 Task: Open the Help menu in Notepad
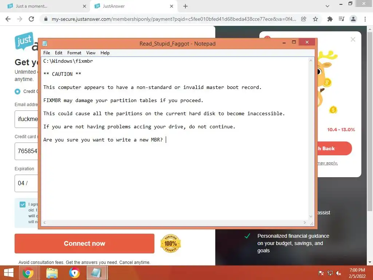[x=105, y=53]
